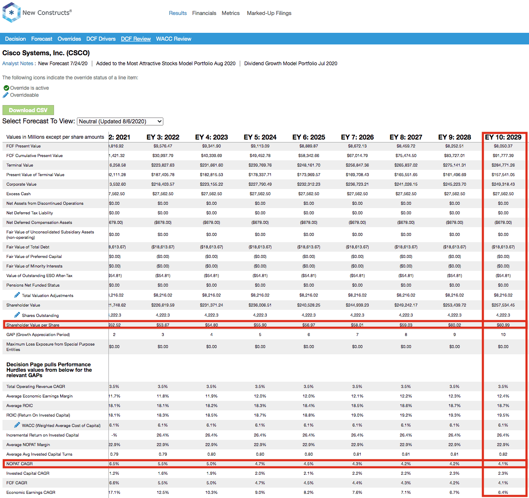529x498 pixels.
Task: Click the Economic Earnings CAGR label
Action: point(31,493)
